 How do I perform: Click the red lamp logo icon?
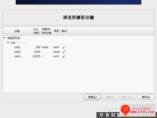click(125, 110)
